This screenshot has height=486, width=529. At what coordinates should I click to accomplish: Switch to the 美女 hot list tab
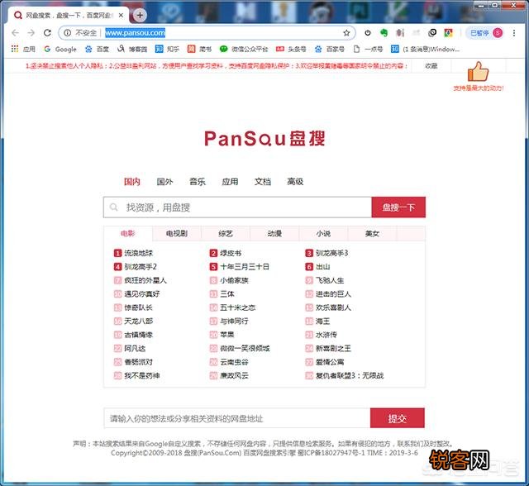[x=373, y=233]
